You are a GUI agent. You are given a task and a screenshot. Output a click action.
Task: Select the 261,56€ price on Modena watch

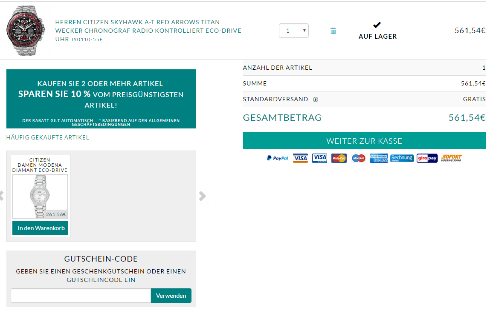pyautogui.click(x=56, y=214)
